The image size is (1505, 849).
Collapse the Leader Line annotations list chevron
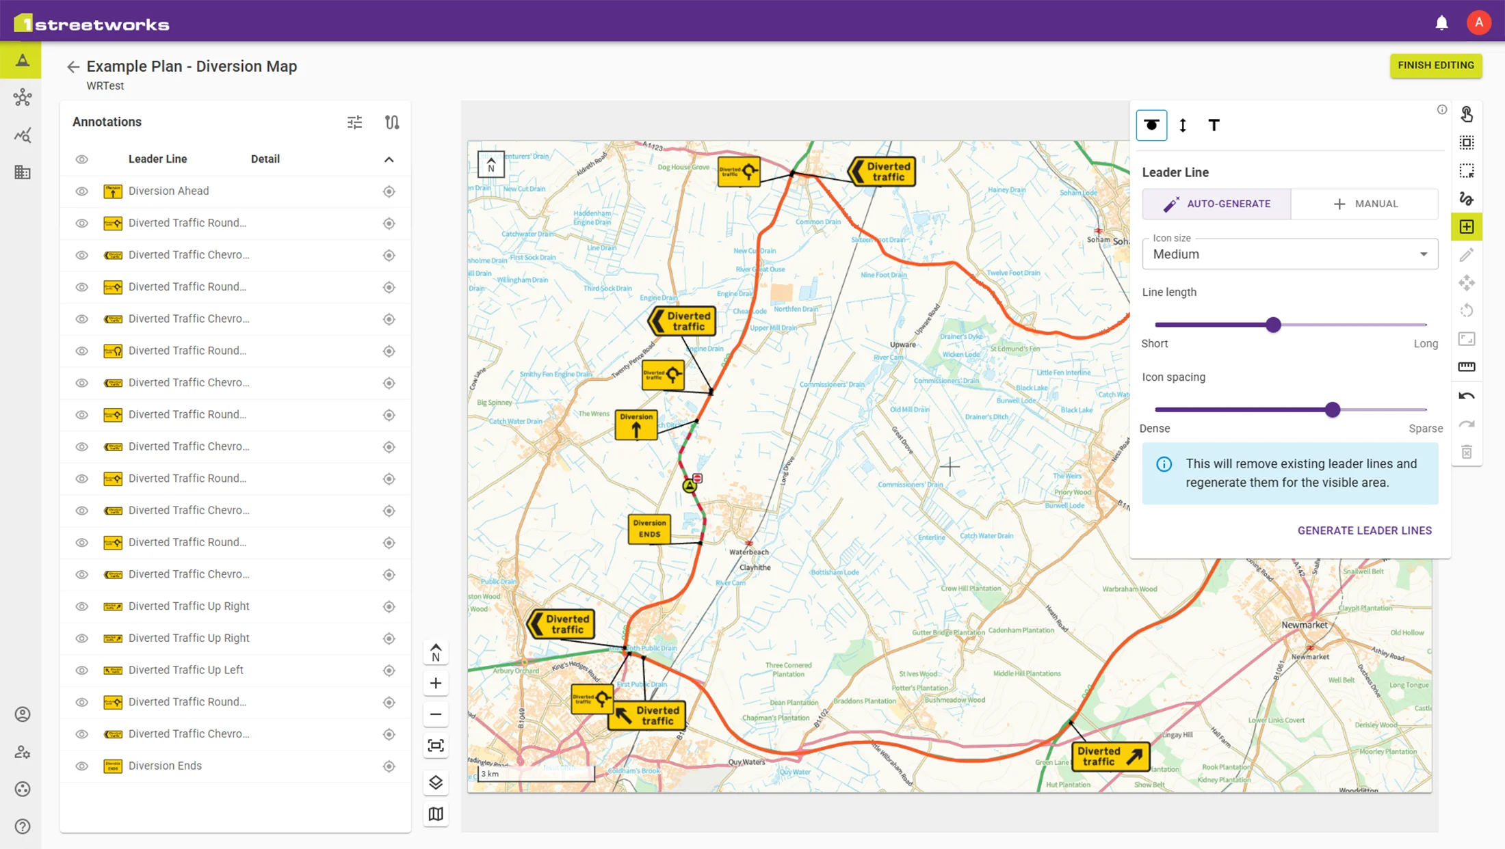coord(389,159)
